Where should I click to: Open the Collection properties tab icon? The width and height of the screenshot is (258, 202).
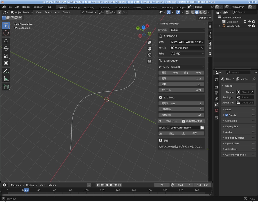point(216,118)
